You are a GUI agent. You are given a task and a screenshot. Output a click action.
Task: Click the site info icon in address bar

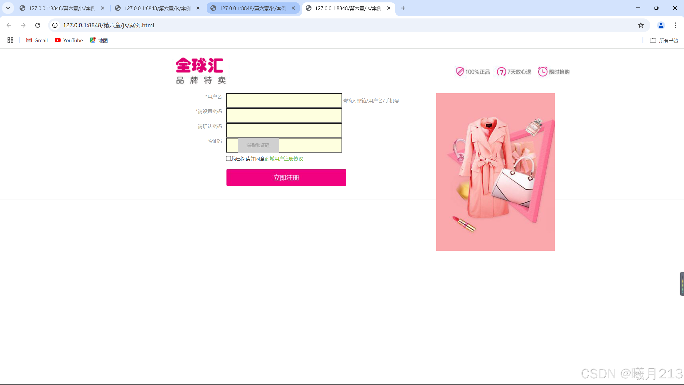click(x=55, y=25)
